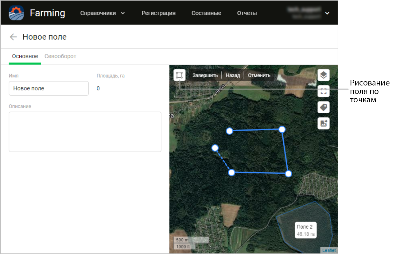The height and width of the screenshot is (254, 396).
Task: Open the Регистрация menu
Action: click(158, 13)
